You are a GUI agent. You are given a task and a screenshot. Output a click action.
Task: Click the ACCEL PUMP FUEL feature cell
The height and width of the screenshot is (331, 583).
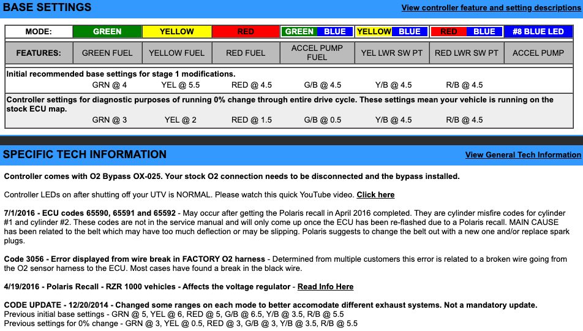[317, 53]
